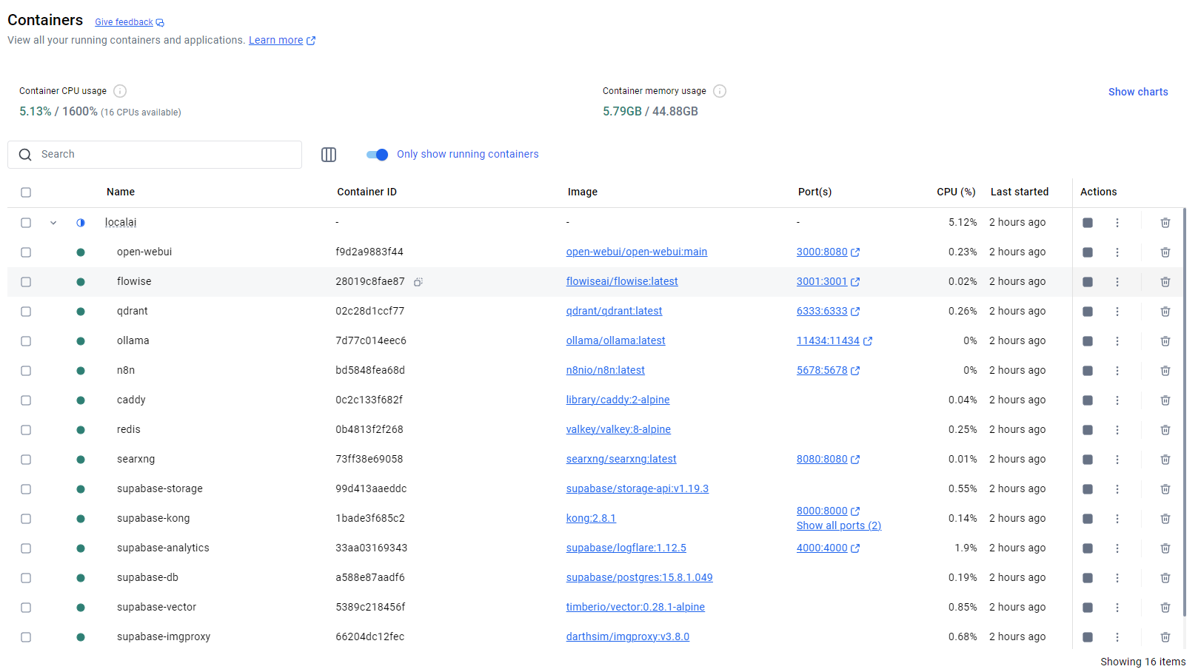This screenshot has width=1201, height=672.
Task: Delete the supabase-vector container
Action: click(x=1165, y=608)
